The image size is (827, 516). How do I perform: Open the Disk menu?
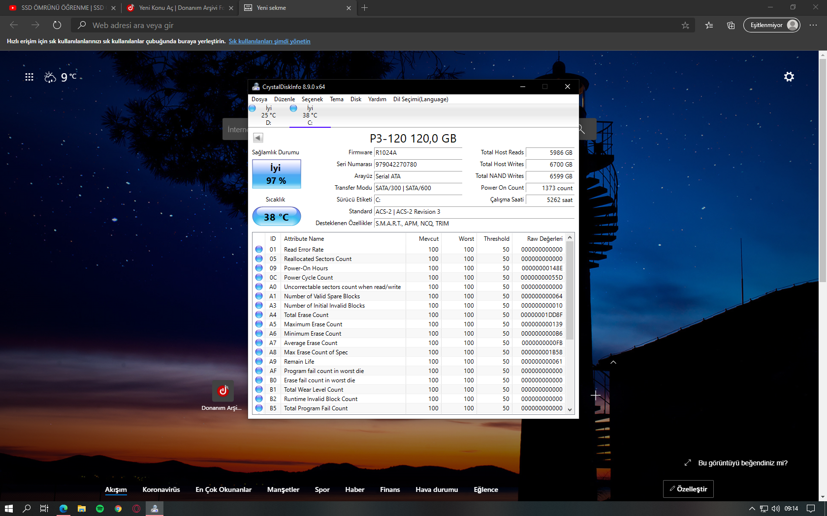(356, 99)
